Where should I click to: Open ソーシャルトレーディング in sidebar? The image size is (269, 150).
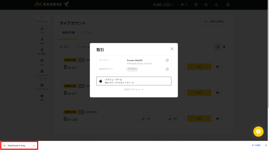(x=42, y=75)
